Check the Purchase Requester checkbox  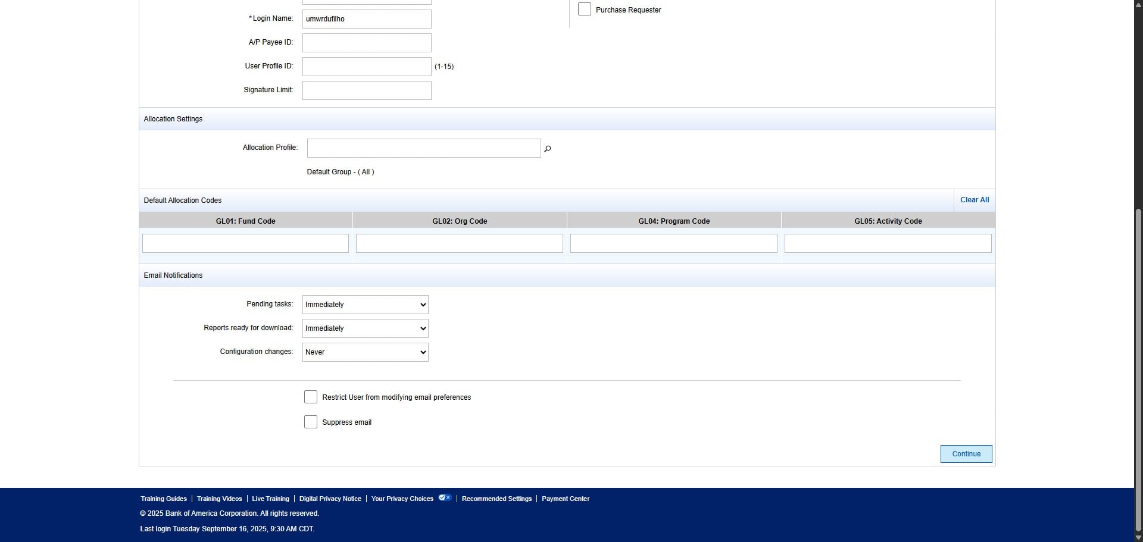(x=585, y=10)
